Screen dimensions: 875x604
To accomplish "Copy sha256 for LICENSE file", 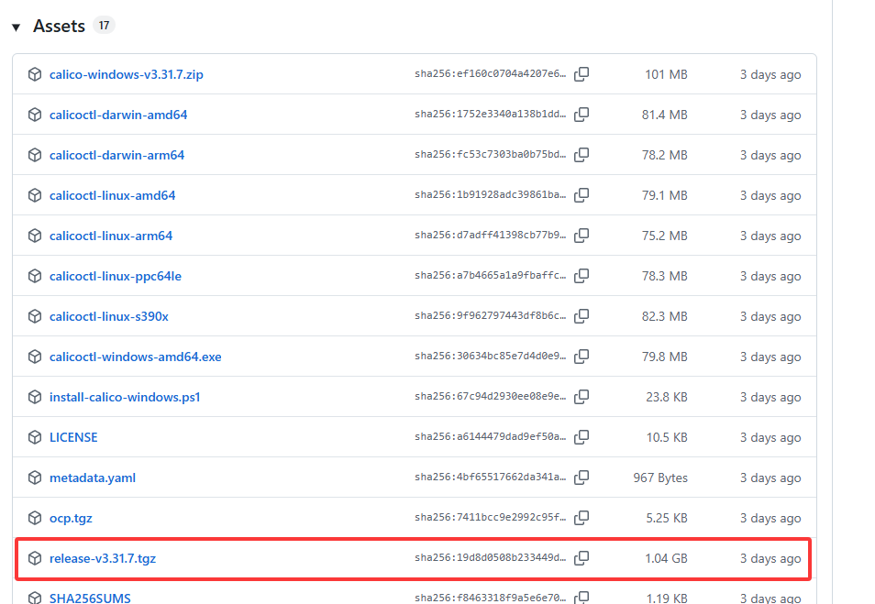I will point(581,437).
